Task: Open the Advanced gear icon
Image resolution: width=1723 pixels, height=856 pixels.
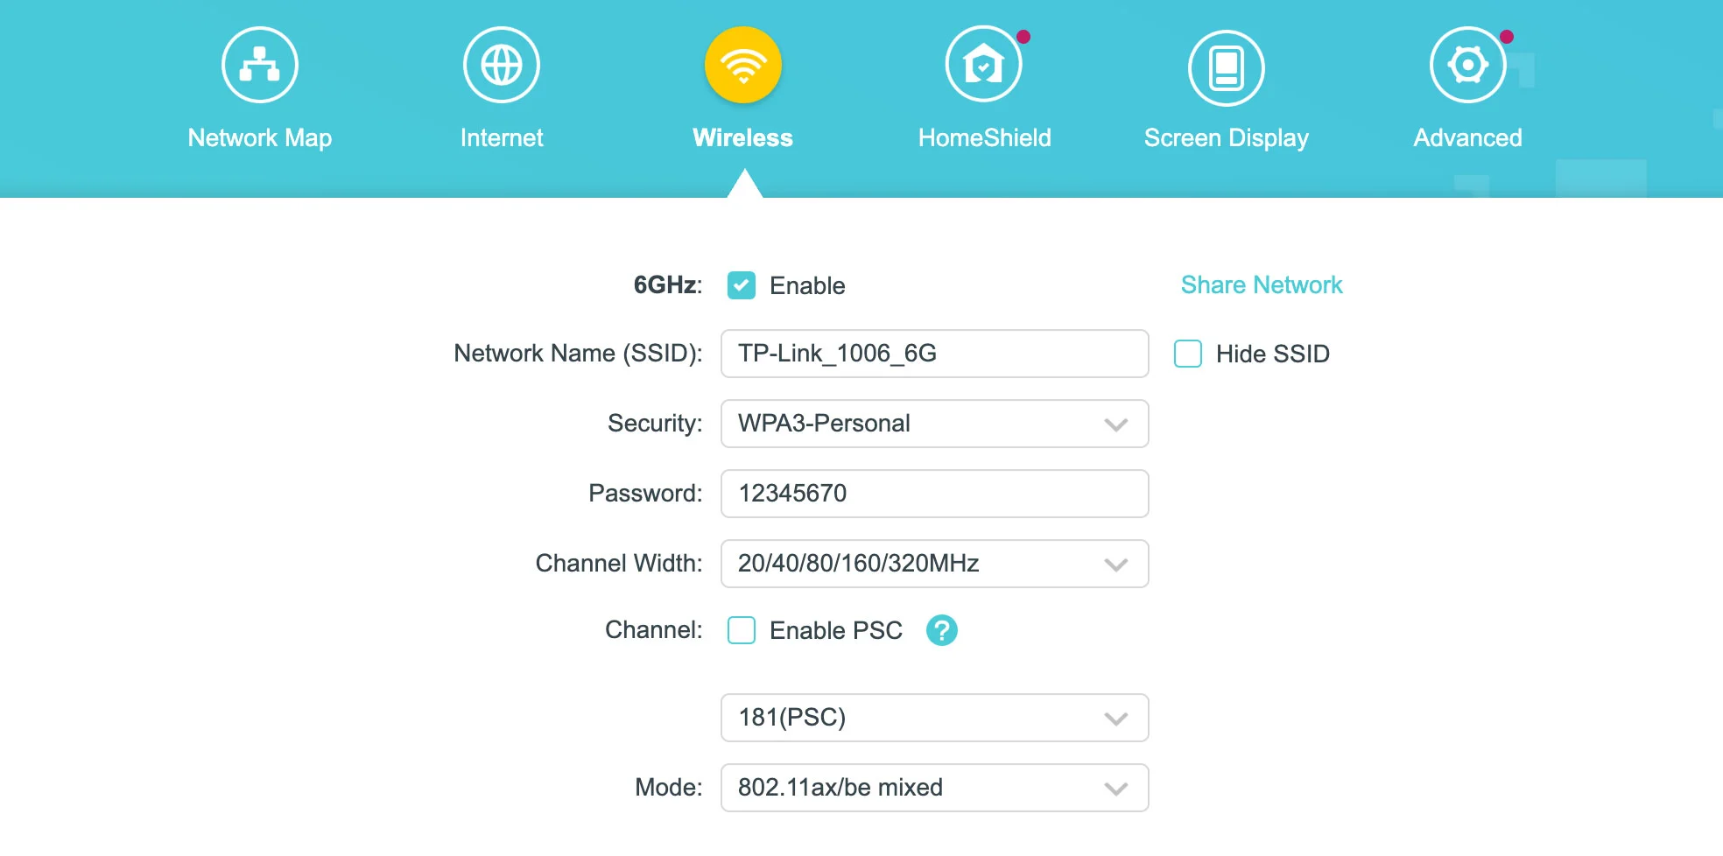Action: tap(1468, 66)
